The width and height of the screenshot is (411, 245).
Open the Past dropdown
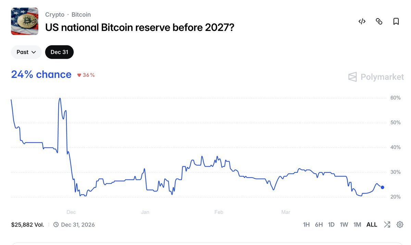tap(26, 52)
